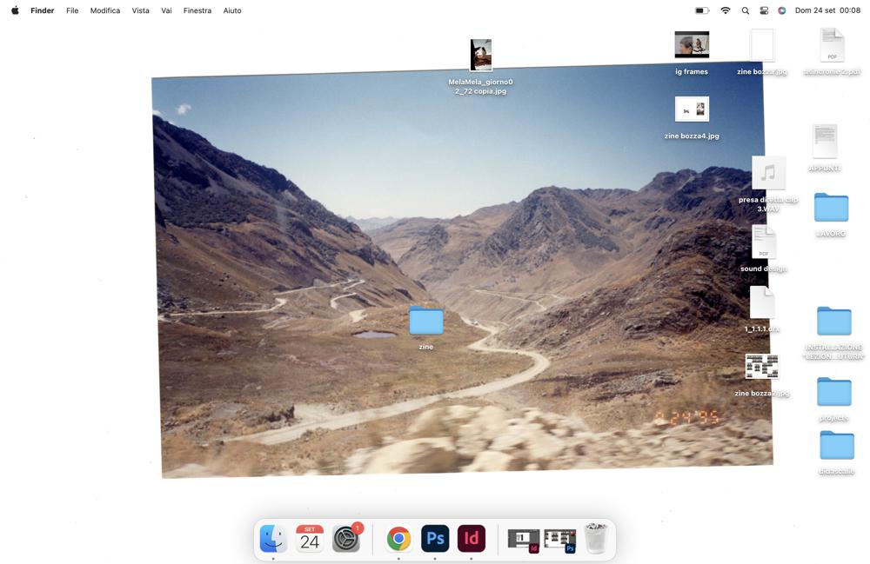This screenshot has width=870, height=564.
Task: Restore the minimized InDesign window in Dock
Action: click(524, 540)
